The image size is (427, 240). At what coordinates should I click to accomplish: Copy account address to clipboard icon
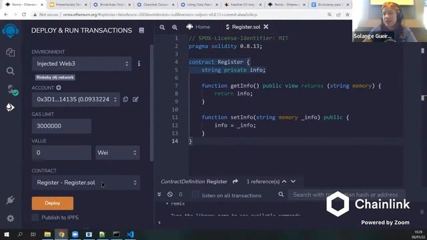click(125, 99)
